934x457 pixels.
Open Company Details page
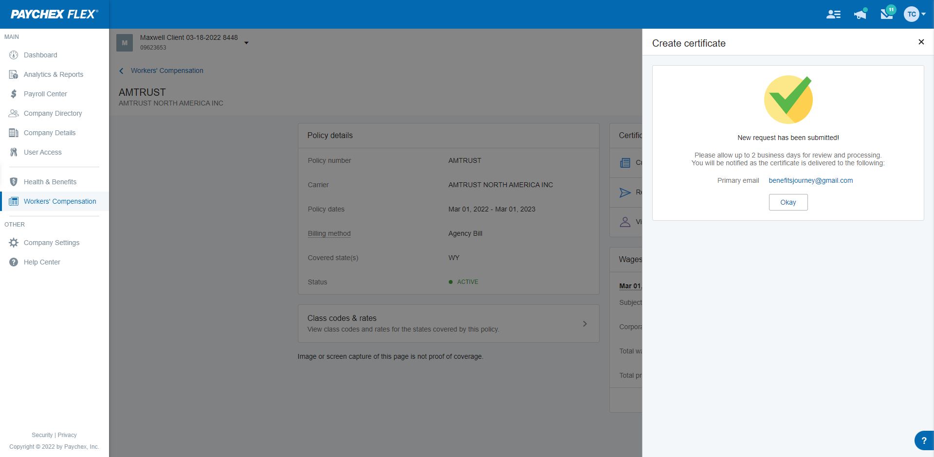point(50,133)
